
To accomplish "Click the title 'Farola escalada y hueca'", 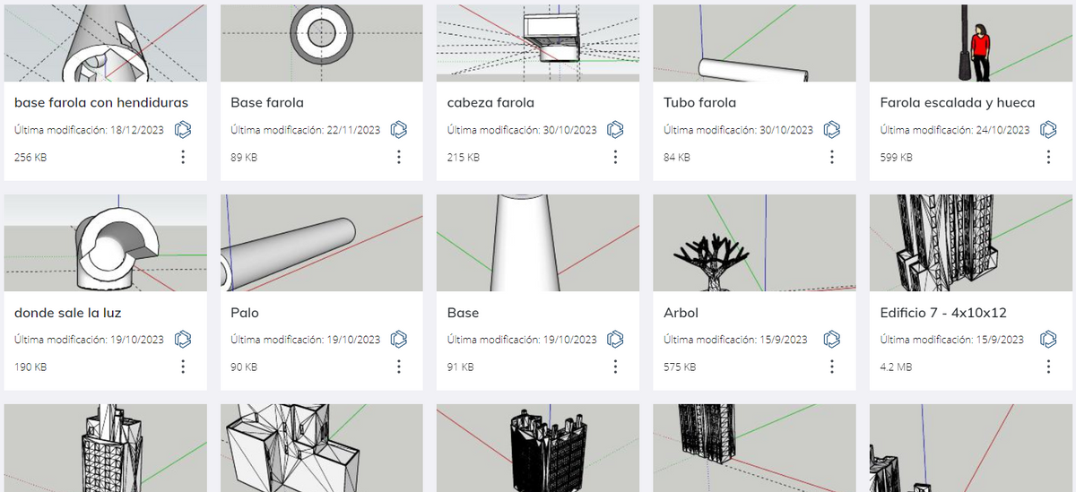I will (958, 103).
